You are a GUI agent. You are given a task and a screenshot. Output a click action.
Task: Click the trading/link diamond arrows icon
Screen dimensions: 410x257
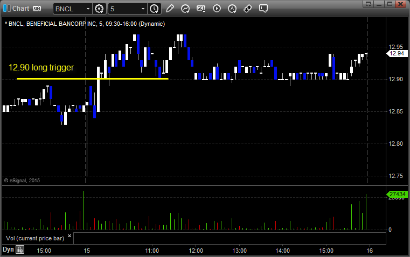[x=248, y=9]
